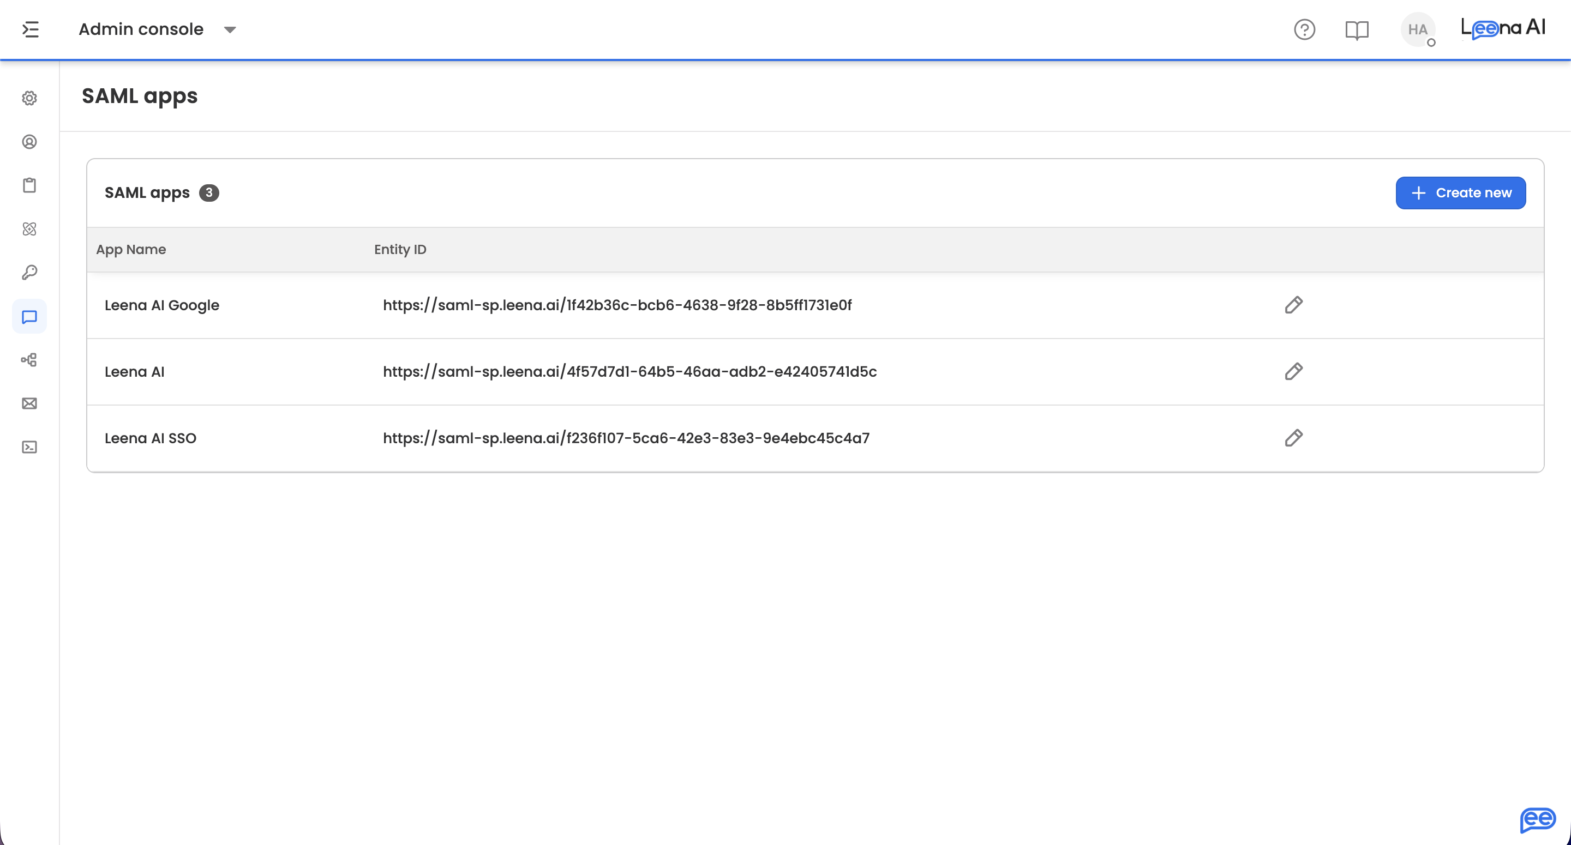Collapse the sidebar menu toggle icon
Screen dimensions: 1571x845
point(31,29)
